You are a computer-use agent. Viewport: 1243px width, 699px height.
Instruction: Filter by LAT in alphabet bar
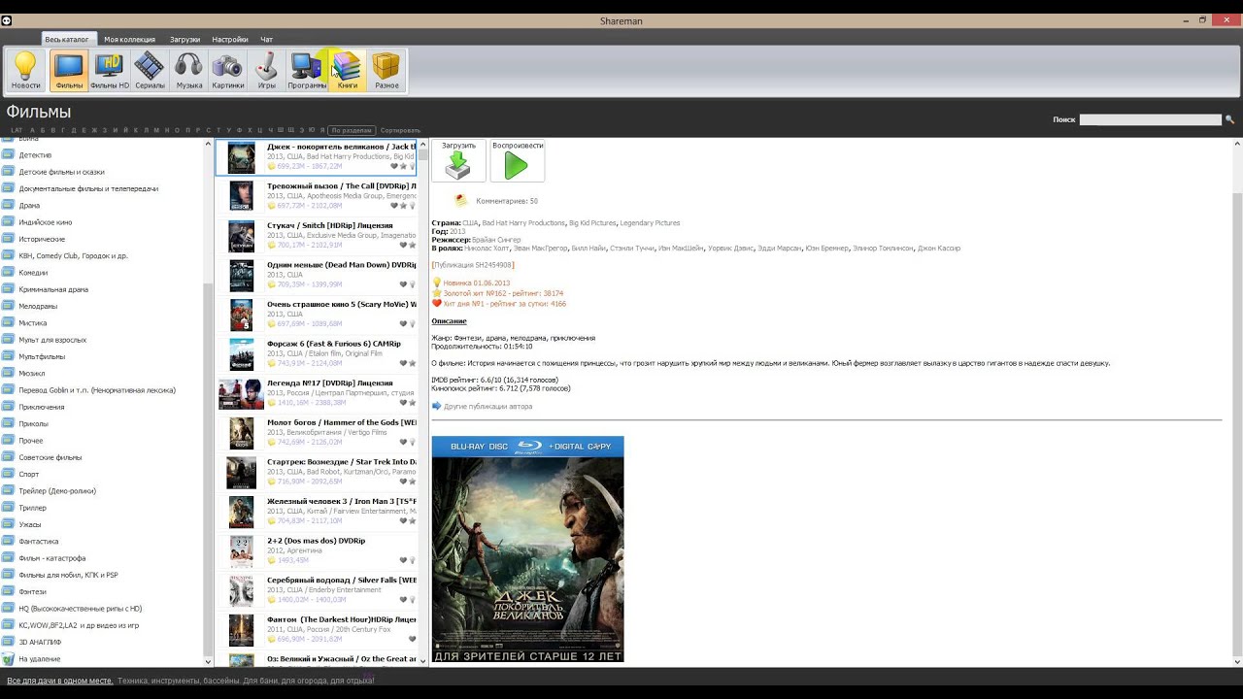[17, 130]
